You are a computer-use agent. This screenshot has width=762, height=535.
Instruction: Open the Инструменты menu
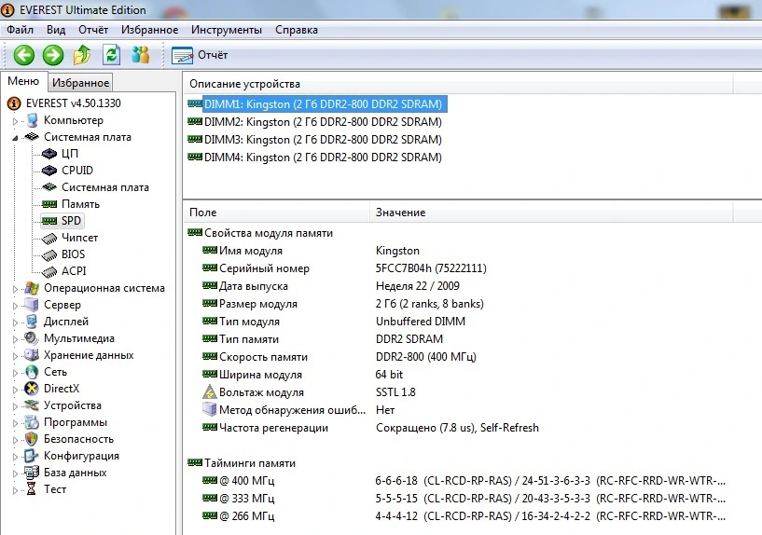[x=227, y=30]
